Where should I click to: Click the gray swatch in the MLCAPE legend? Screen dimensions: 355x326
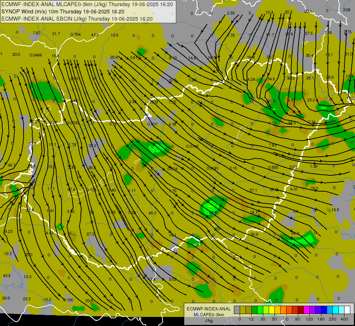coord(237,310)
